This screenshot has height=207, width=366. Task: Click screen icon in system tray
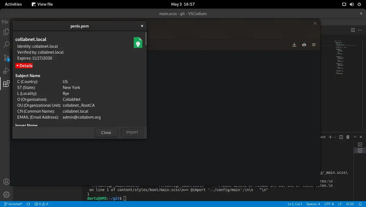[344, 4]
